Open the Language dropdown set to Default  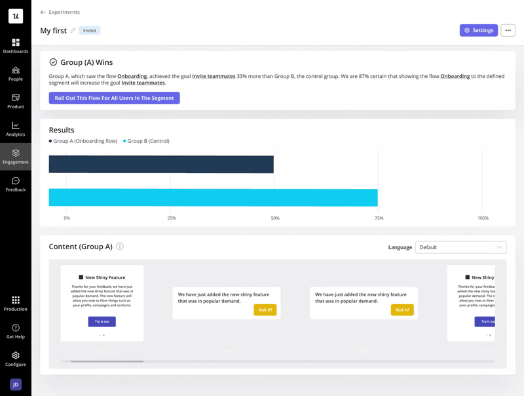[x=461, y=247]
